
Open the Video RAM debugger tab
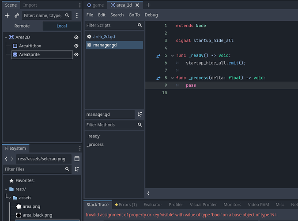point(258,205)
